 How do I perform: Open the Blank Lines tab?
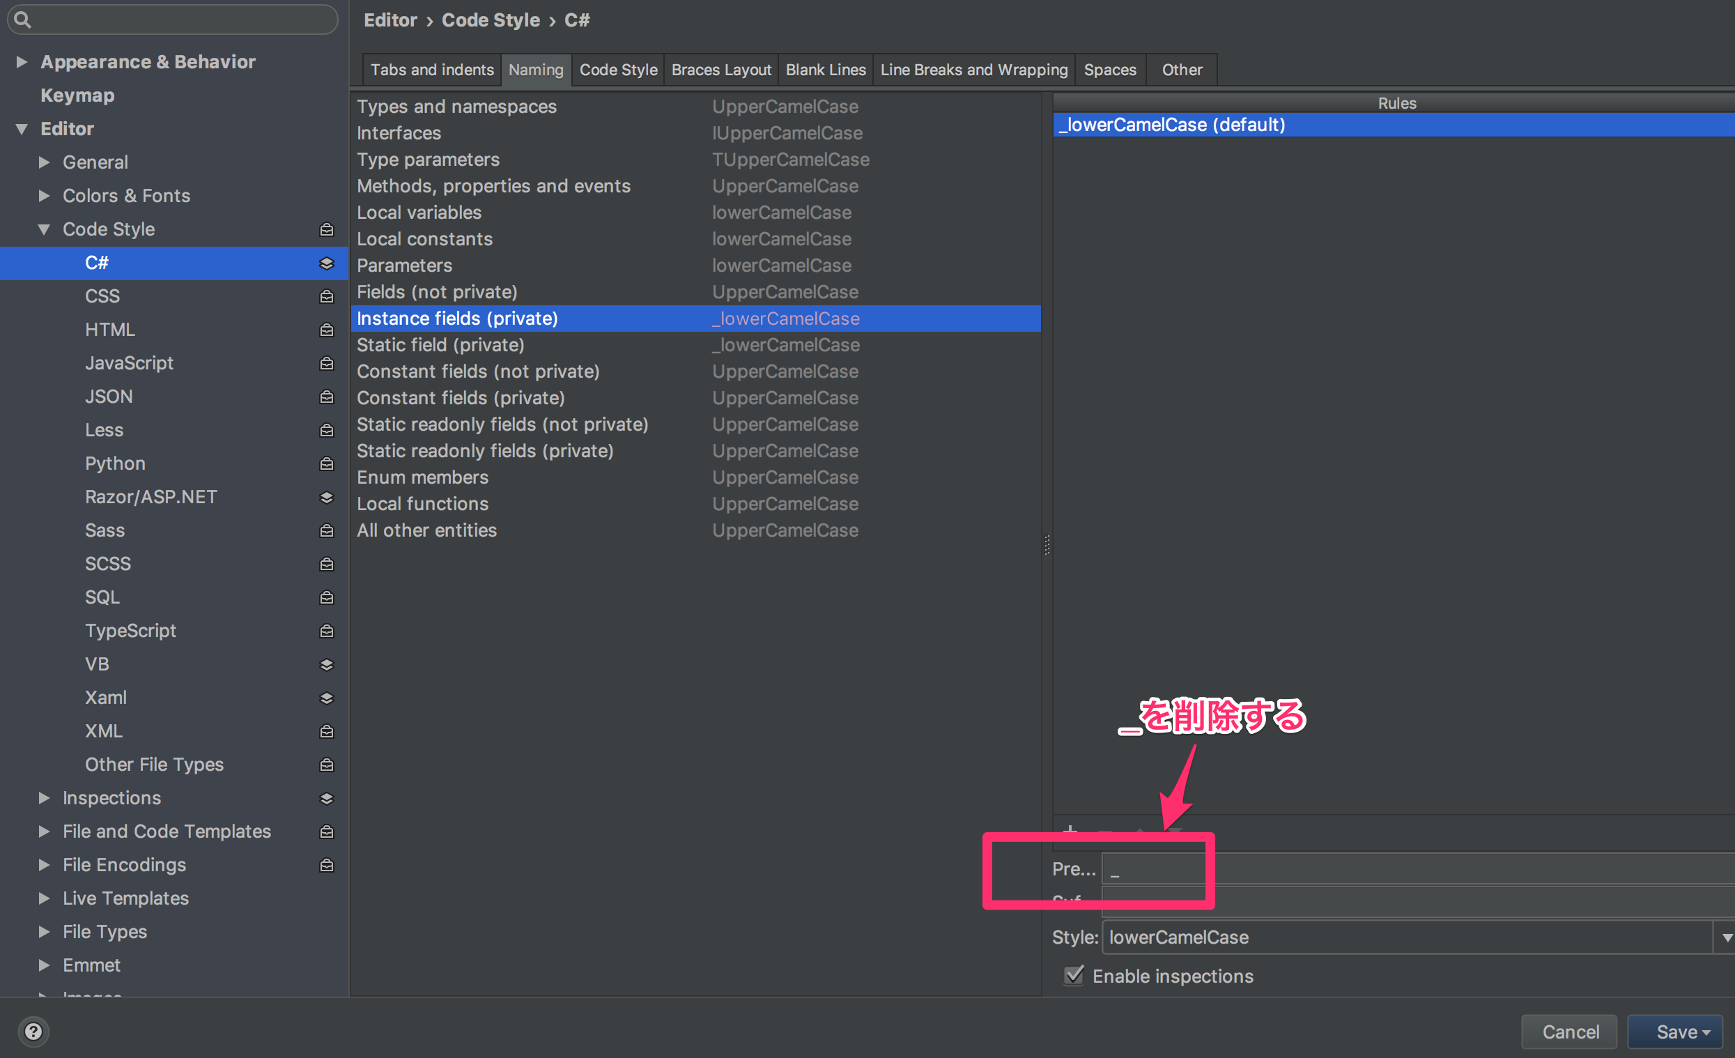(x=825, y=70)
